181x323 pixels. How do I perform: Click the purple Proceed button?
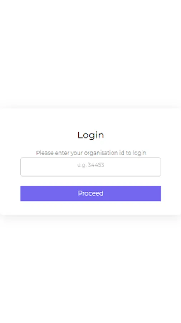tap(90, 193)
